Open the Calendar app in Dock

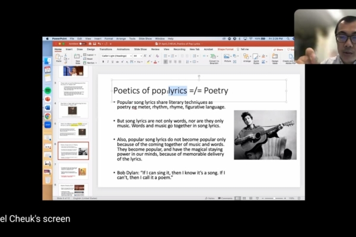tap(47, 70)
